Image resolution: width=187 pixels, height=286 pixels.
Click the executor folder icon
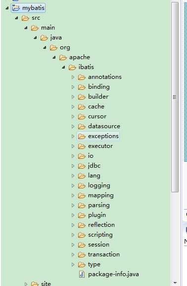pos(82,146)
